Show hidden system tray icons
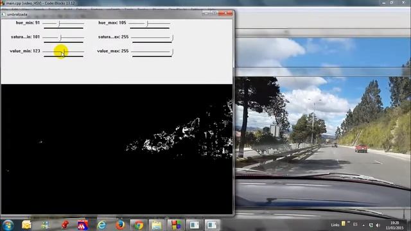Screen dimensions: 411x231 click(x=363, y=225)
